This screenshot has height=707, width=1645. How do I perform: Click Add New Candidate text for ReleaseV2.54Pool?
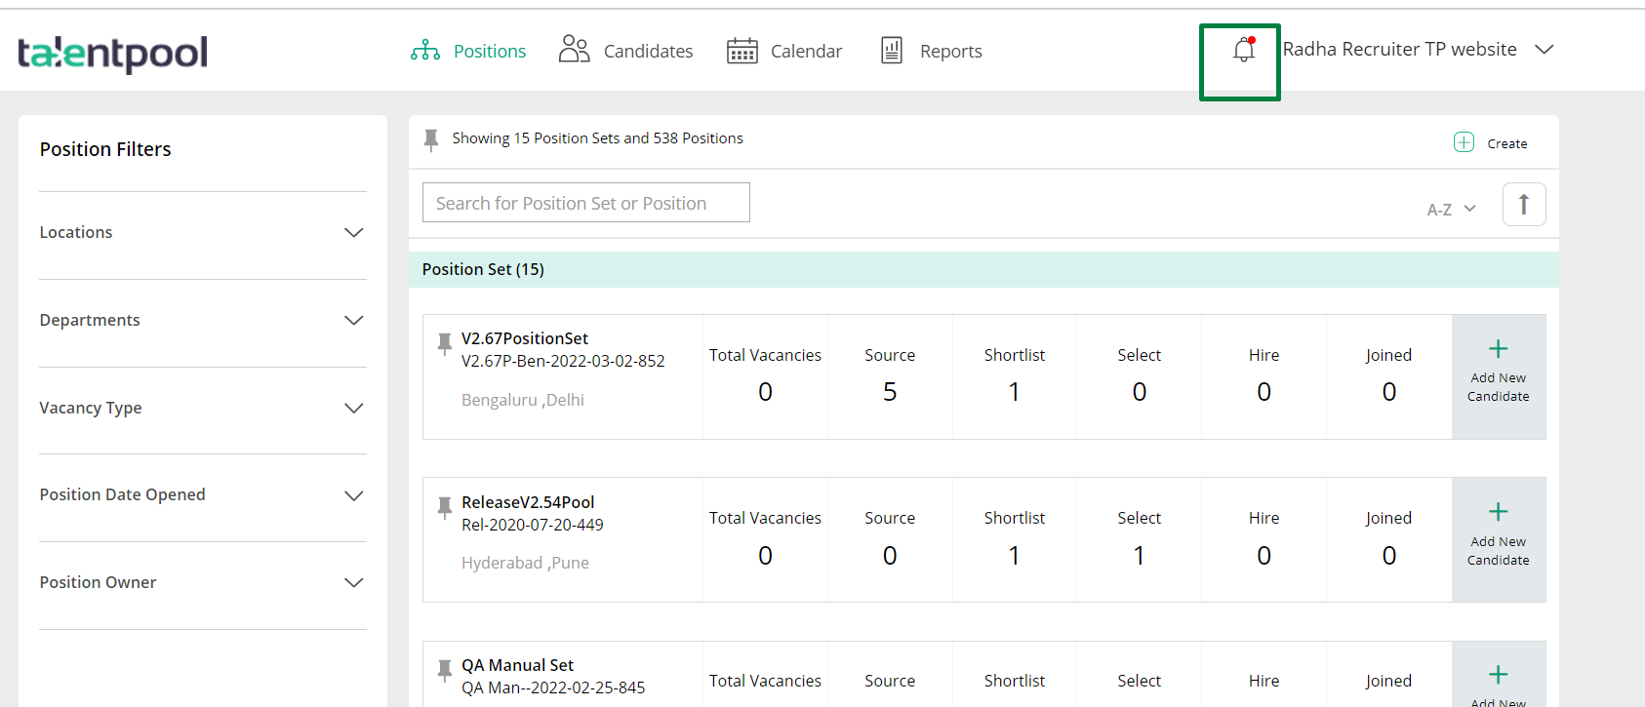[1499, 551]
